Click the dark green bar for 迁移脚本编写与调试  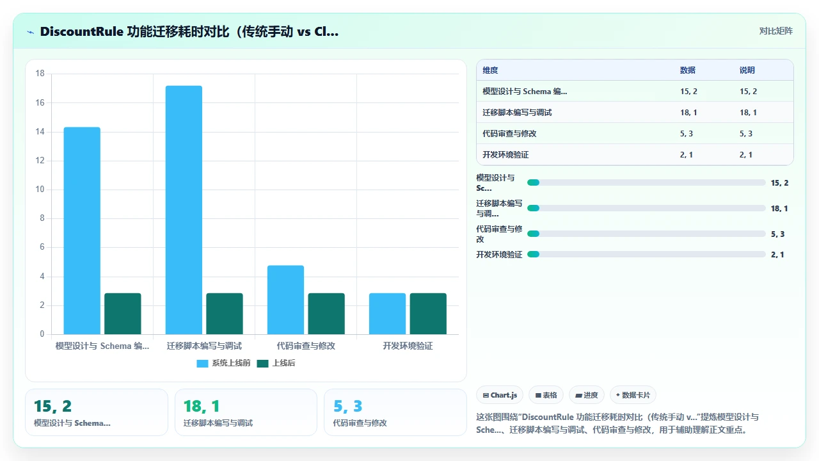click(x=225, y=314)
